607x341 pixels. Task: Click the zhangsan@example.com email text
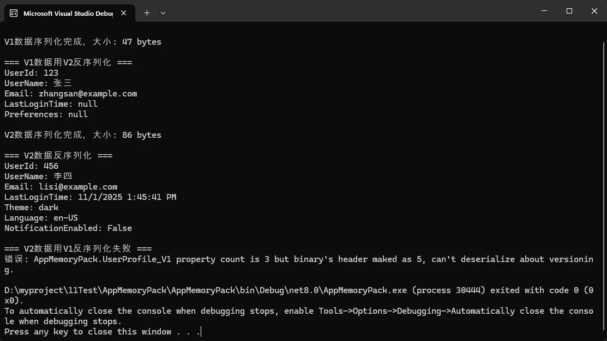click(88, 94)
